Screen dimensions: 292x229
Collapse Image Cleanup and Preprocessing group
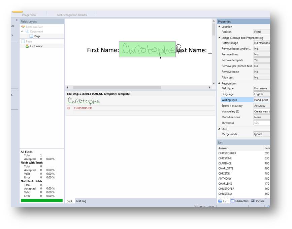click(219, 38)
